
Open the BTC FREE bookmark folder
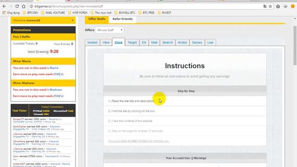tap(147, 13)
